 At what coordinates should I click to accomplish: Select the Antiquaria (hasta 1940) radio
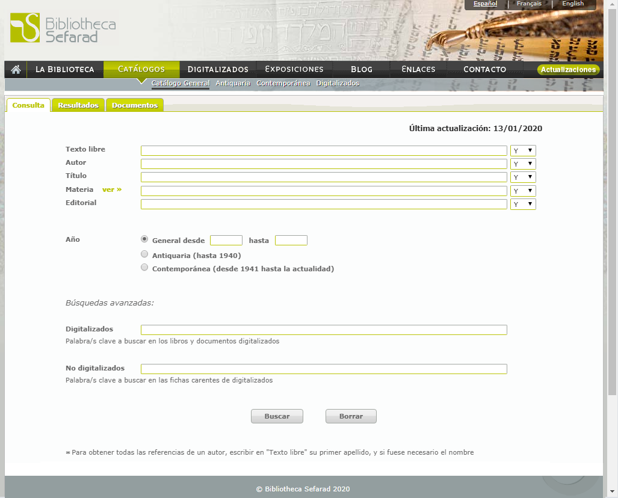(144, 254)
